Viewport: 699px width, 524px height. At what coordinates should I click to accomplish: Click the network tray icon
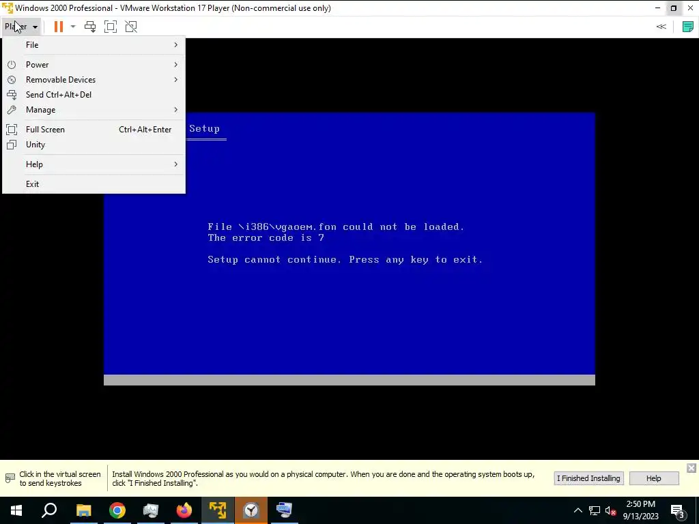(x=595, y=510)
